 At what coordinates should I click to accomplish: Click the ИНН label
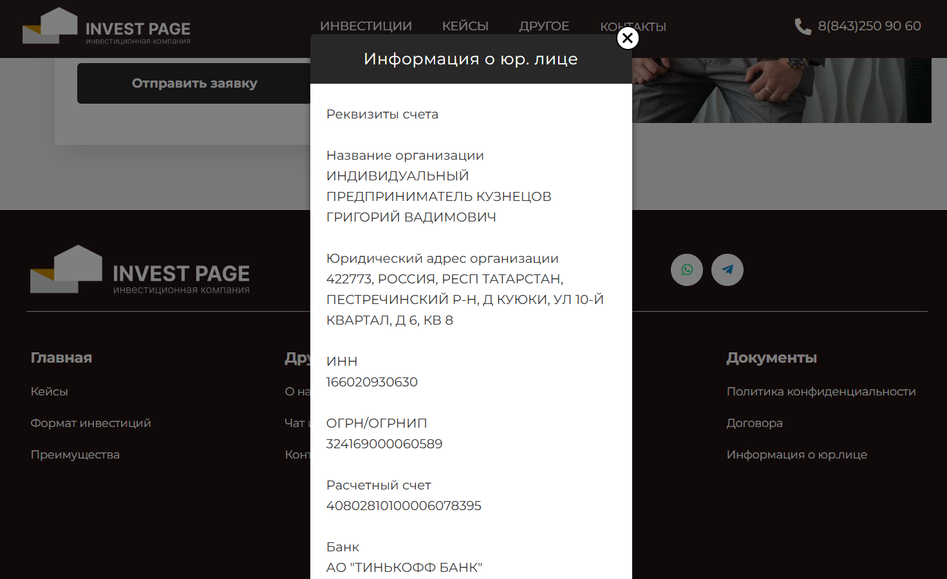pos(342,361)
